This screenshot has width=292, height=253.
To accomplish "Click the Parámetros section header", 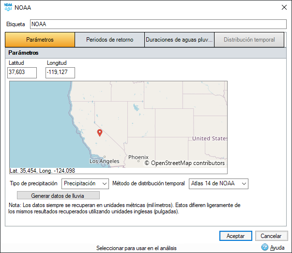I will tap(23, 53).
